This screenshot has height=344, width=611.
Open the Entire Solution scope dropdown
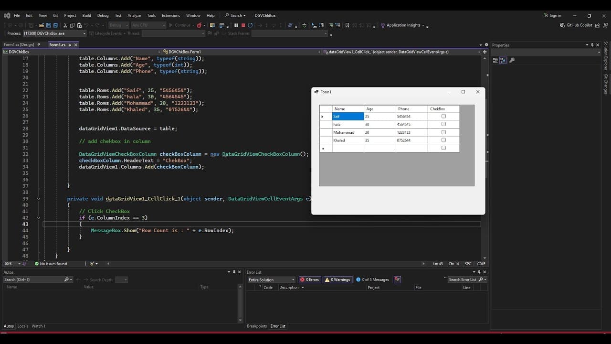coord(271,279)
